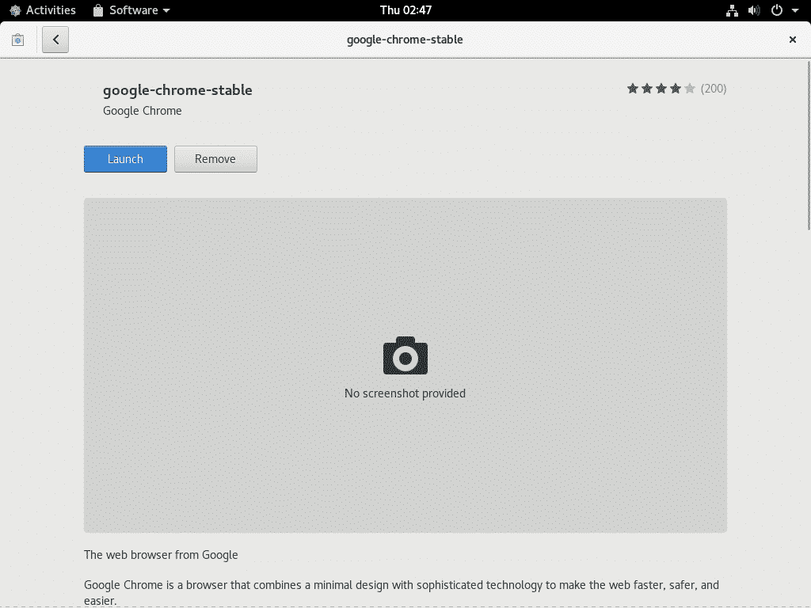The width and height of the screenshot is (811, 608).
Task: Close the google-chrome-stable window
Action: 792,40
